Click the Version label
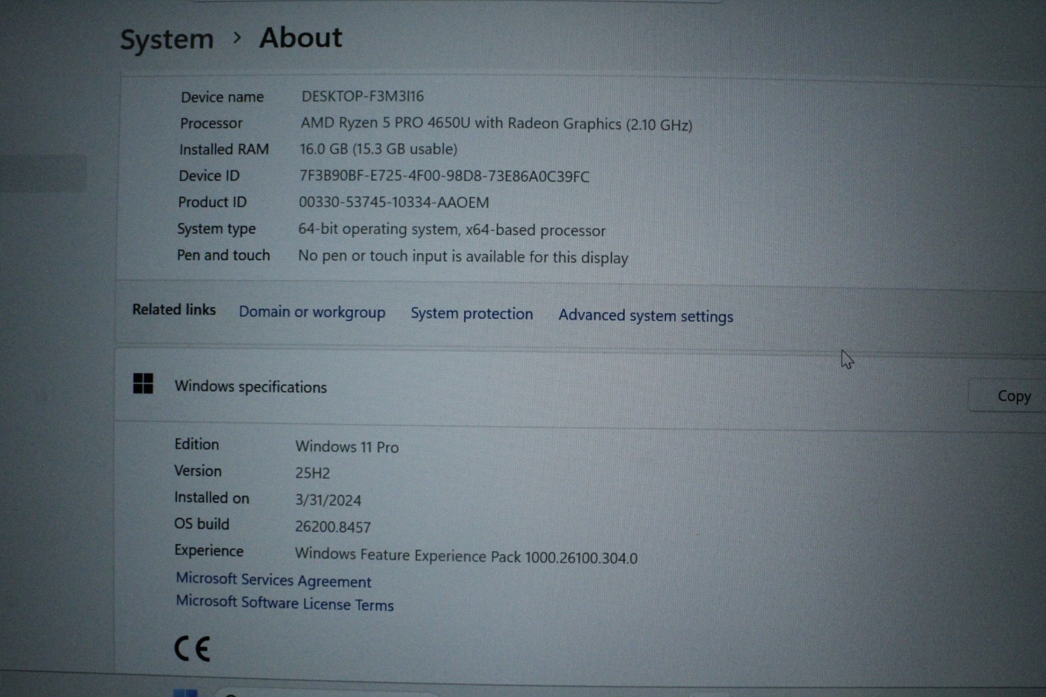This screenshot has height=697, width=1046. [198, 471]
